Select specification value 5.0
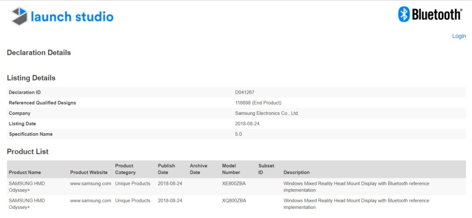Viewport: 472px width, 218px height. point(238,134)
